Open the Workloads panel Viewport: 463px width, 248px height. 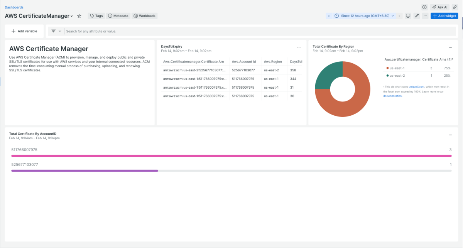(x=144, y=16)
